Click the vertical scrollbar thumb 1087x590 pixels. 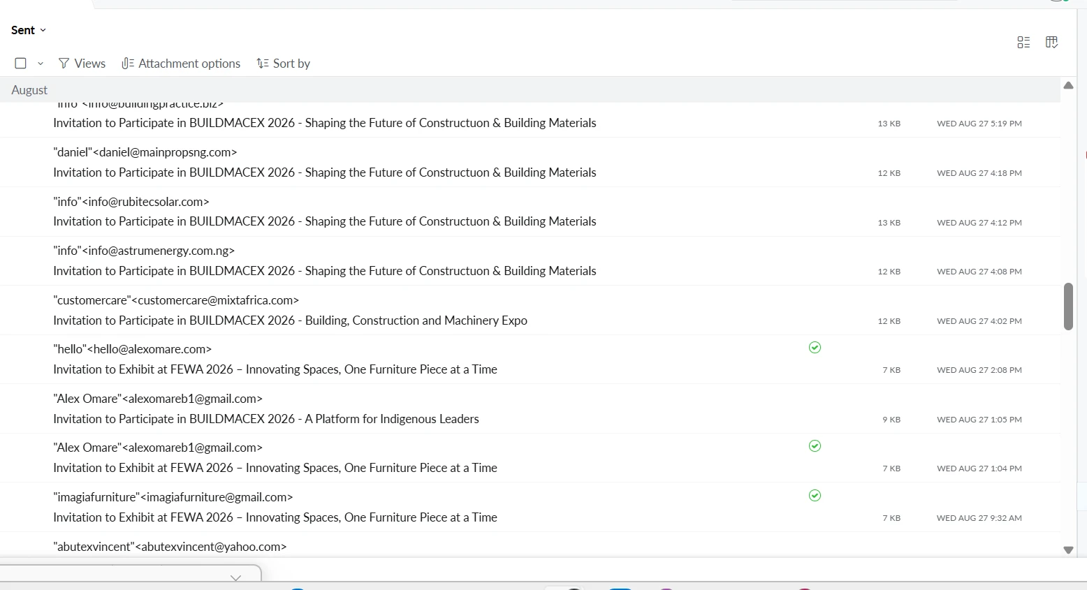[1068, 306]
